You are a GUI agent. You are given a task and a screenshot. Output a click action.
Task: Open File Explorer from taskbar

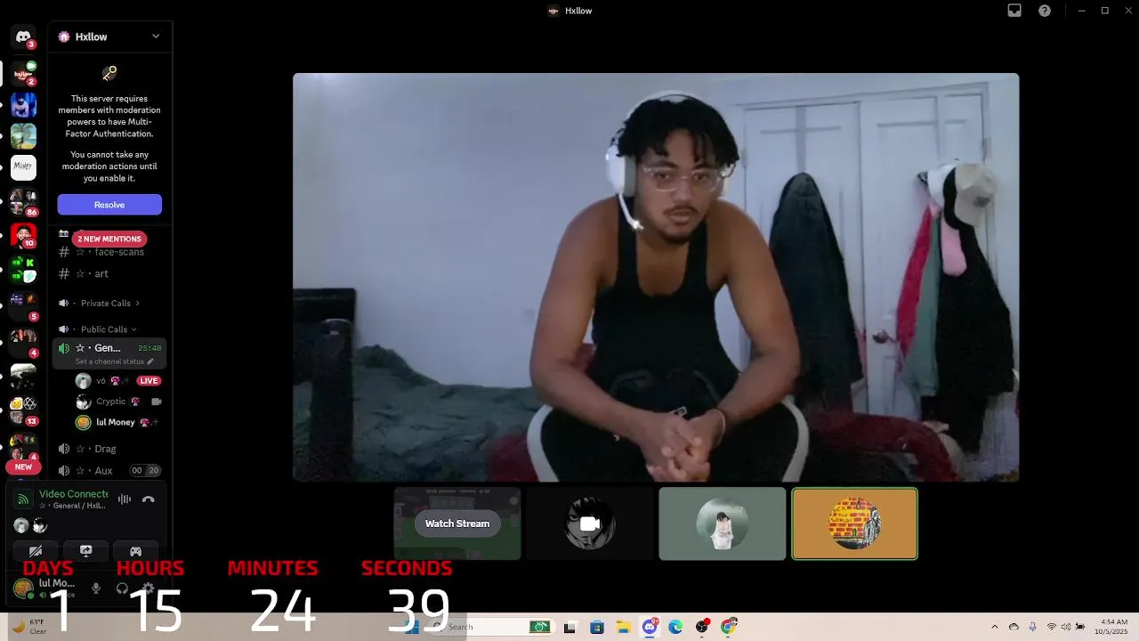(x=624, y=627)
